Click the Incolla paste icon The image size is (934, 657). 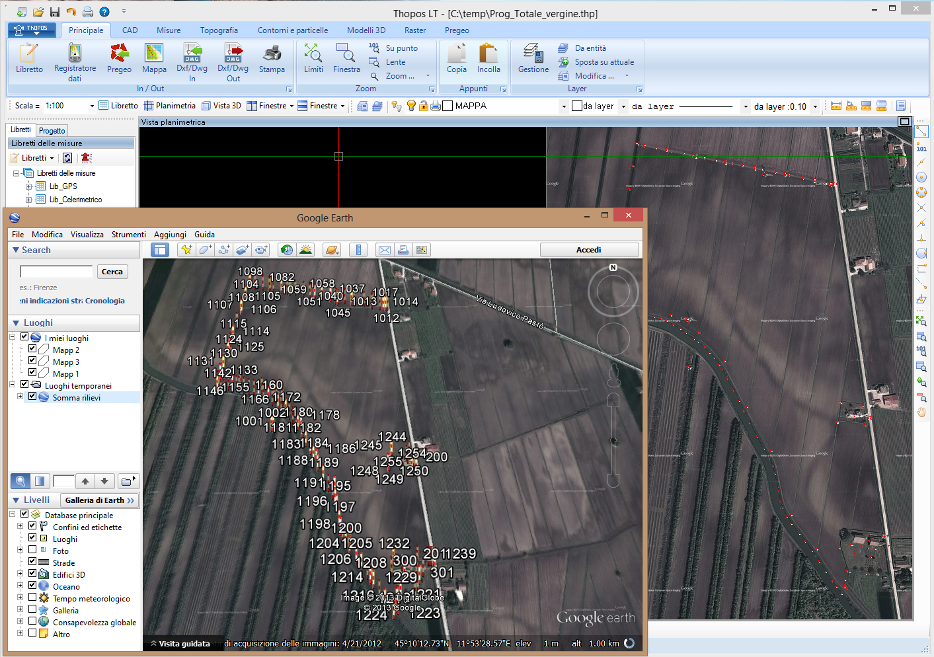[488, 58]
